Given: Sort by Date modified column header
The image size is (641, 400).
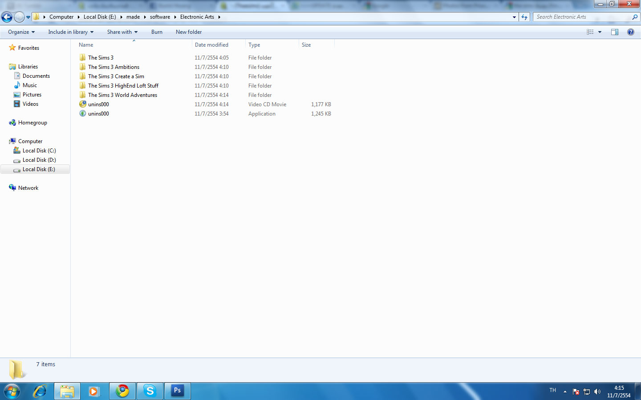Looking at the screenshot, I should [x=219, y=45].
